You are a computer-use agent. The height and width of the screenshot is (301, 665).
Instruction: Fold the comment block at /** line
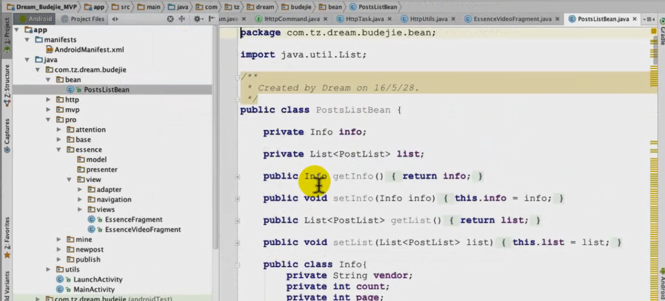pos(237,77)
